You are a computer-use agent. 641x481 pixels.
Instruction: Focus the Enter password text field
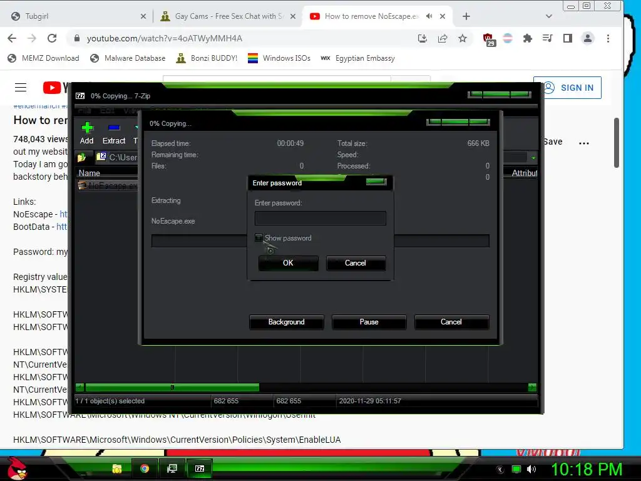point(320,218)
